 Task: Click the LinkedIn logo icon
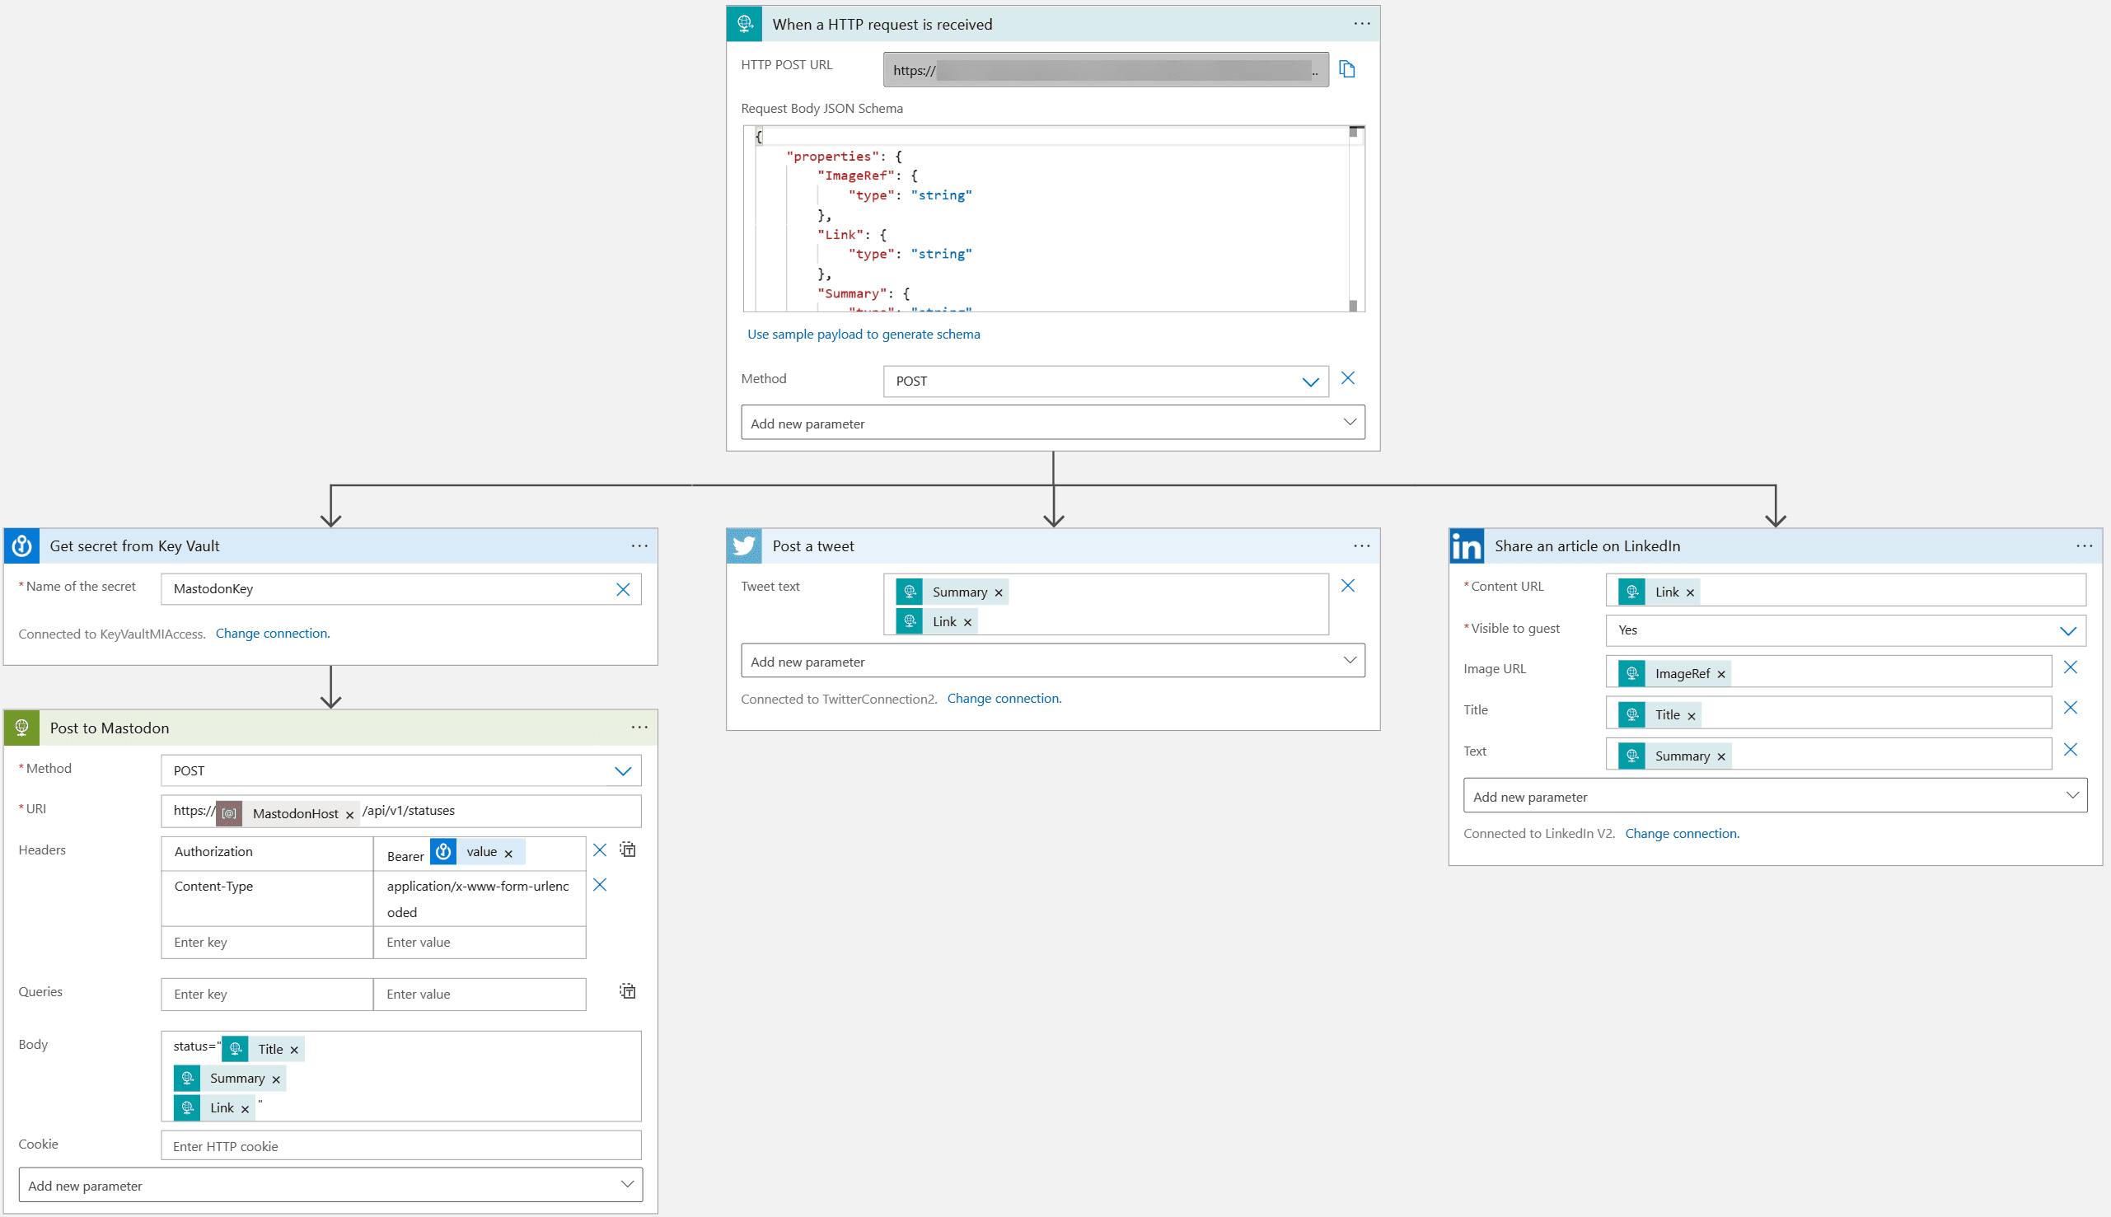1467,545
